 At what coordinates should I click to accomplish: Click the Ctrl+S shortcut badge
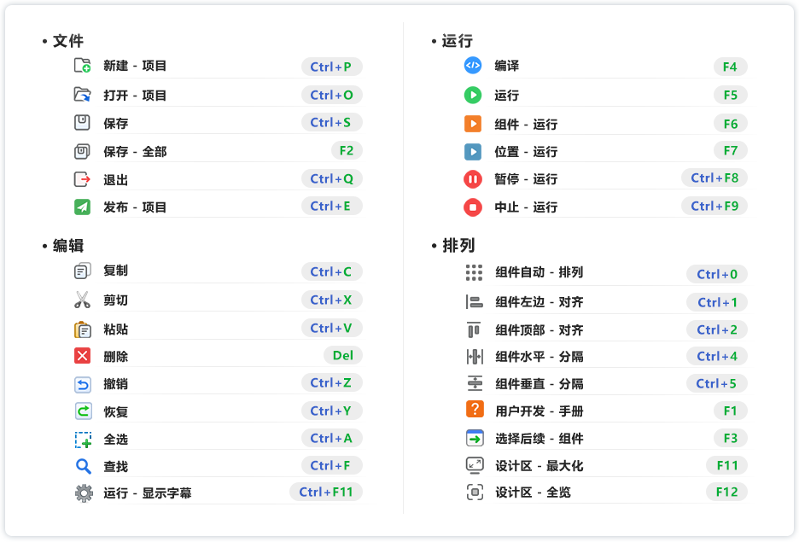point(331,123)
